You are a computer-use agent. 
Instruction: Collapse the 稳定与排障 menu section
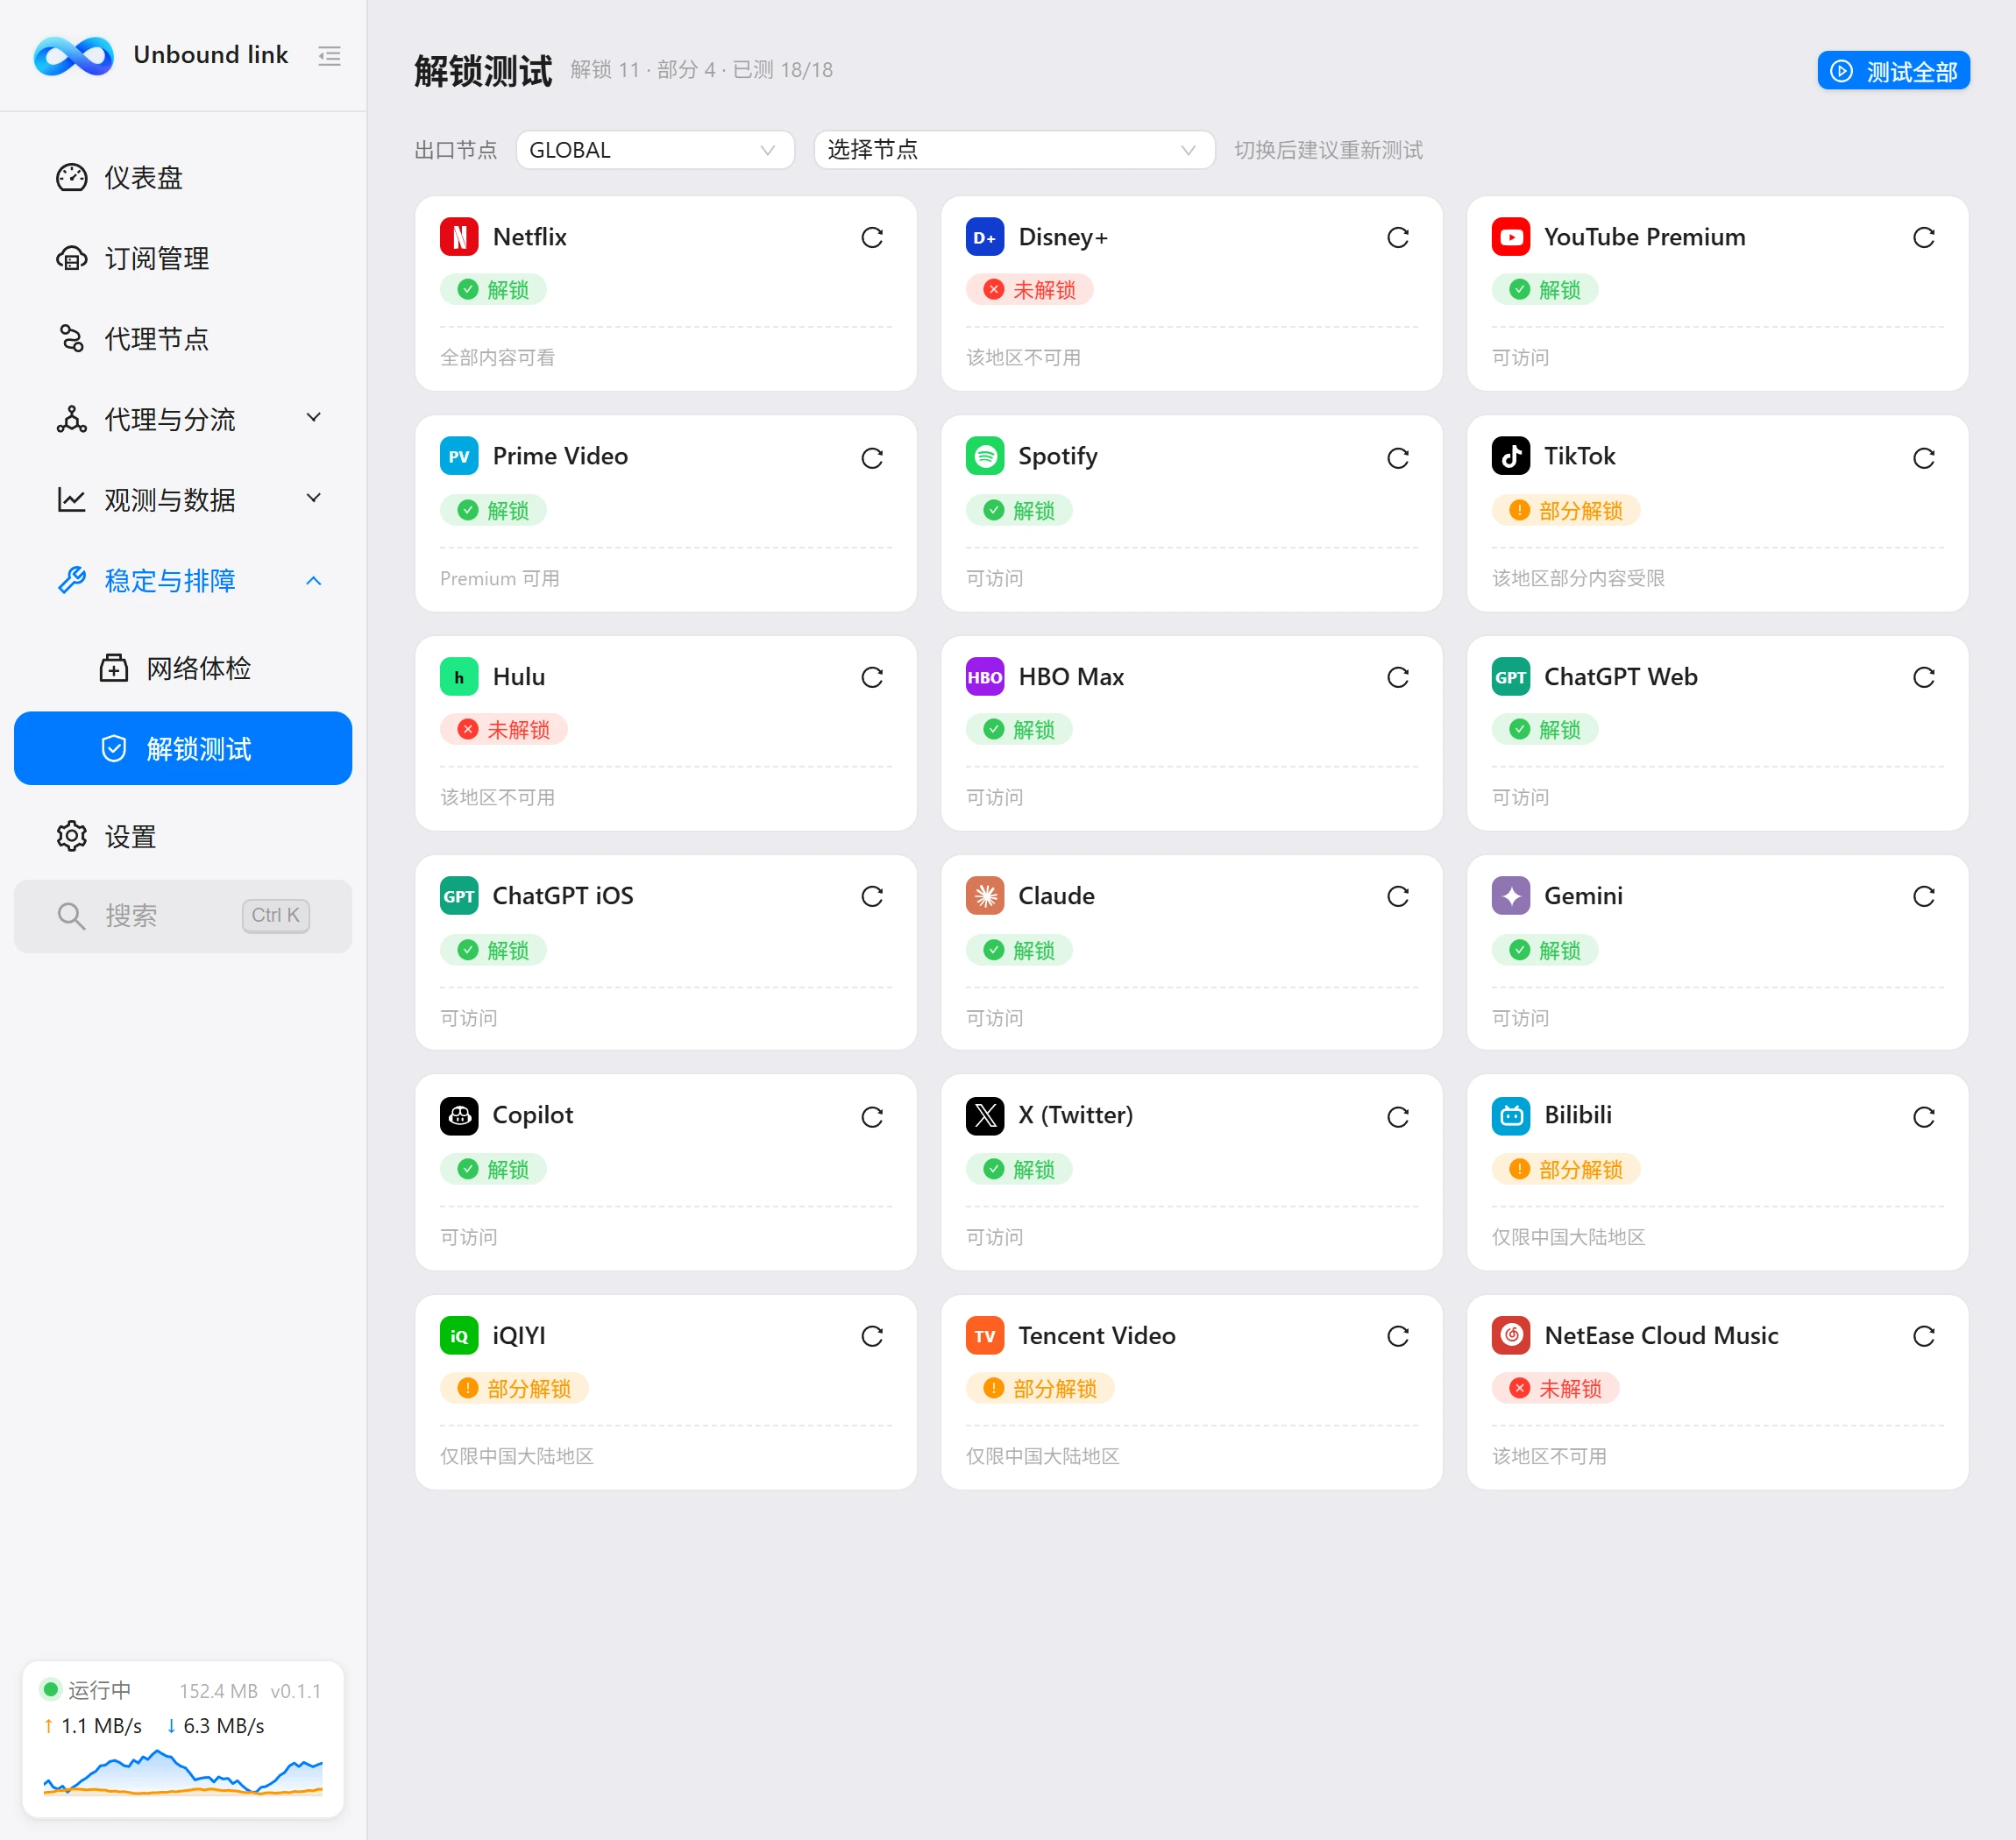click(183, 580)
